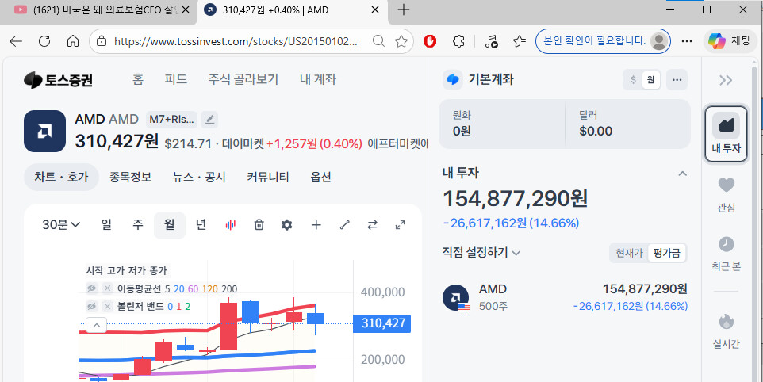Expand the 직접 설정하기 sort dropdown
Screen dimensions: 763x382
coord(481,253)
